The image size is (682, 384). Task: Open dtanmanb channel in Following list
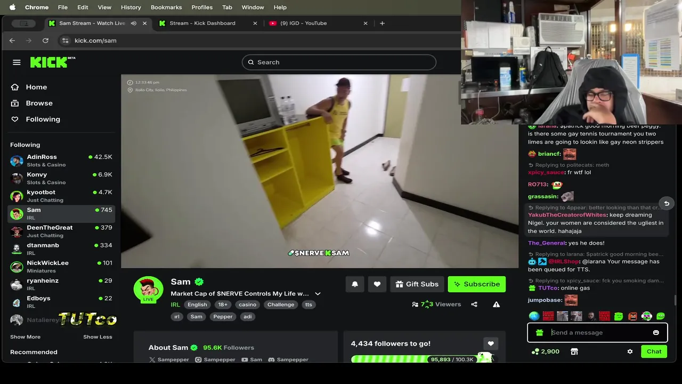click(61, 249)
